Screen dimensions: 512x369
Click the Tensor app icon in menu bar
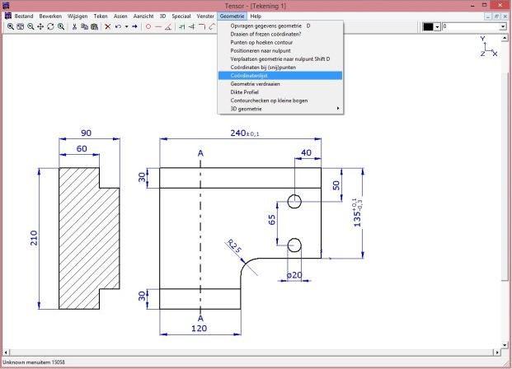pyautogui.click(x=8, y=16)
